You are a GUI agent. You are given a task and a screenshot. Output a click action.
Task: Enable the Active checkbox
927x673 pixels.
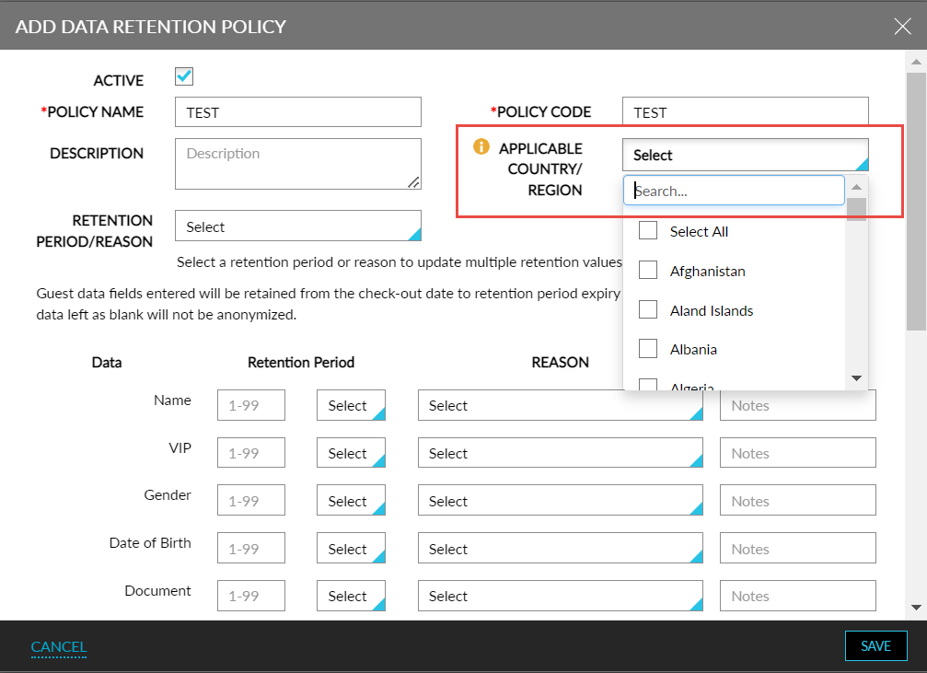183,76
